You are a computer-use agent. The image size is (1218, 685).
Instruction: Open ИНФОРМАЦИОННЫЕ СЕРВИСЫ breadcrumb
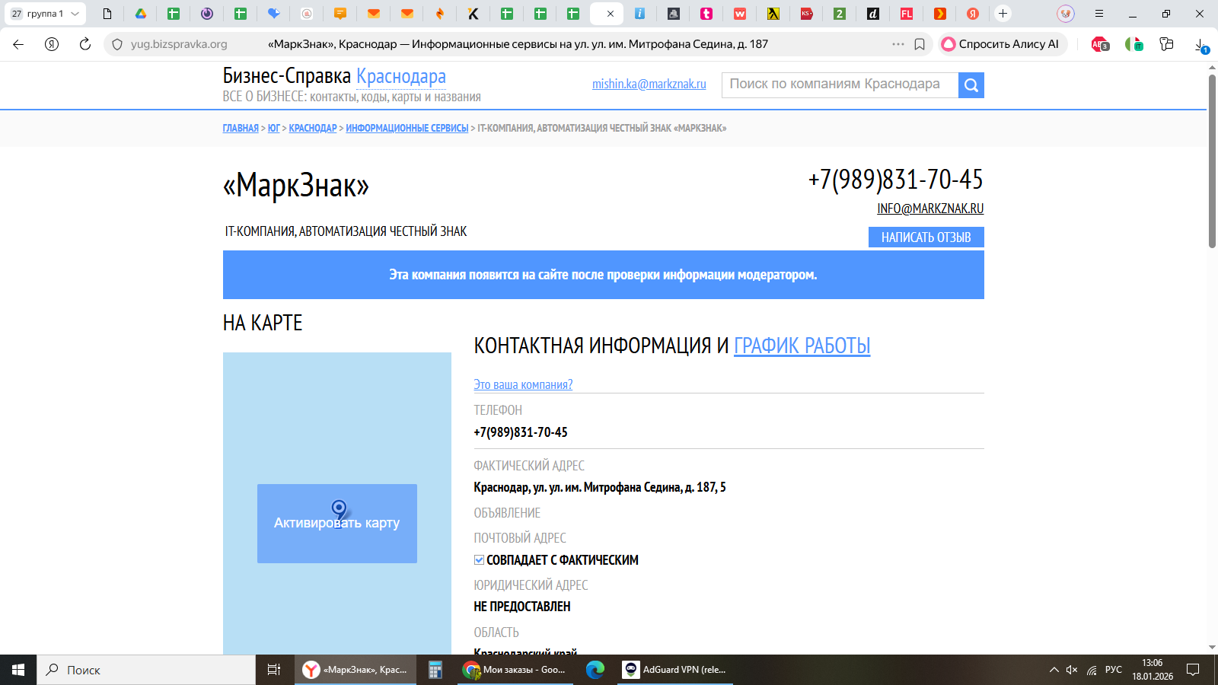[x=407, y=128]
